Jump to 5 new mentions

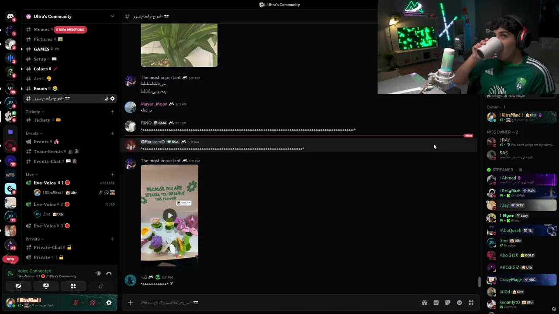pyautogui.click(x=70, y=30)
